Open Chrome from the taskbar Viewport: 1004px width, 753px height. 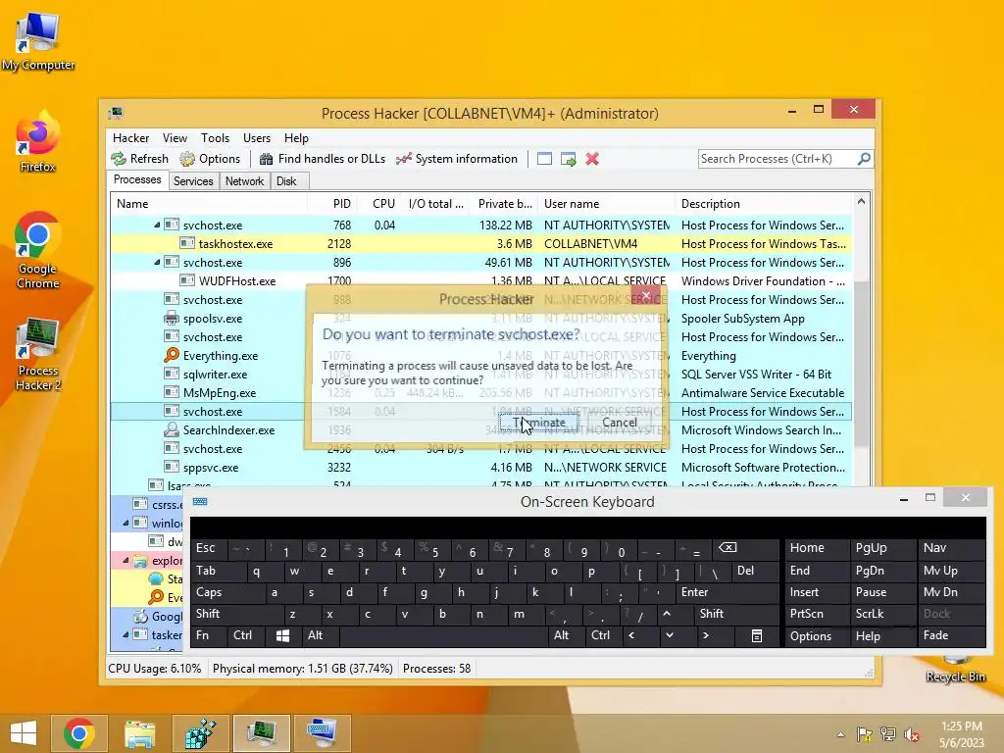point(78,733)
